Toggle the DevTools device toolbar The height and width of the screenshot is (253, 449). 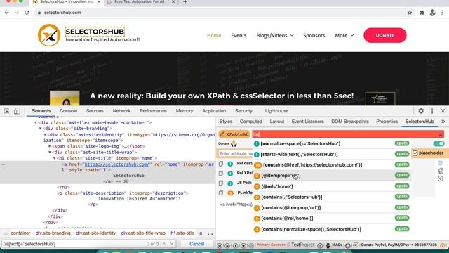tap(17, 111)
